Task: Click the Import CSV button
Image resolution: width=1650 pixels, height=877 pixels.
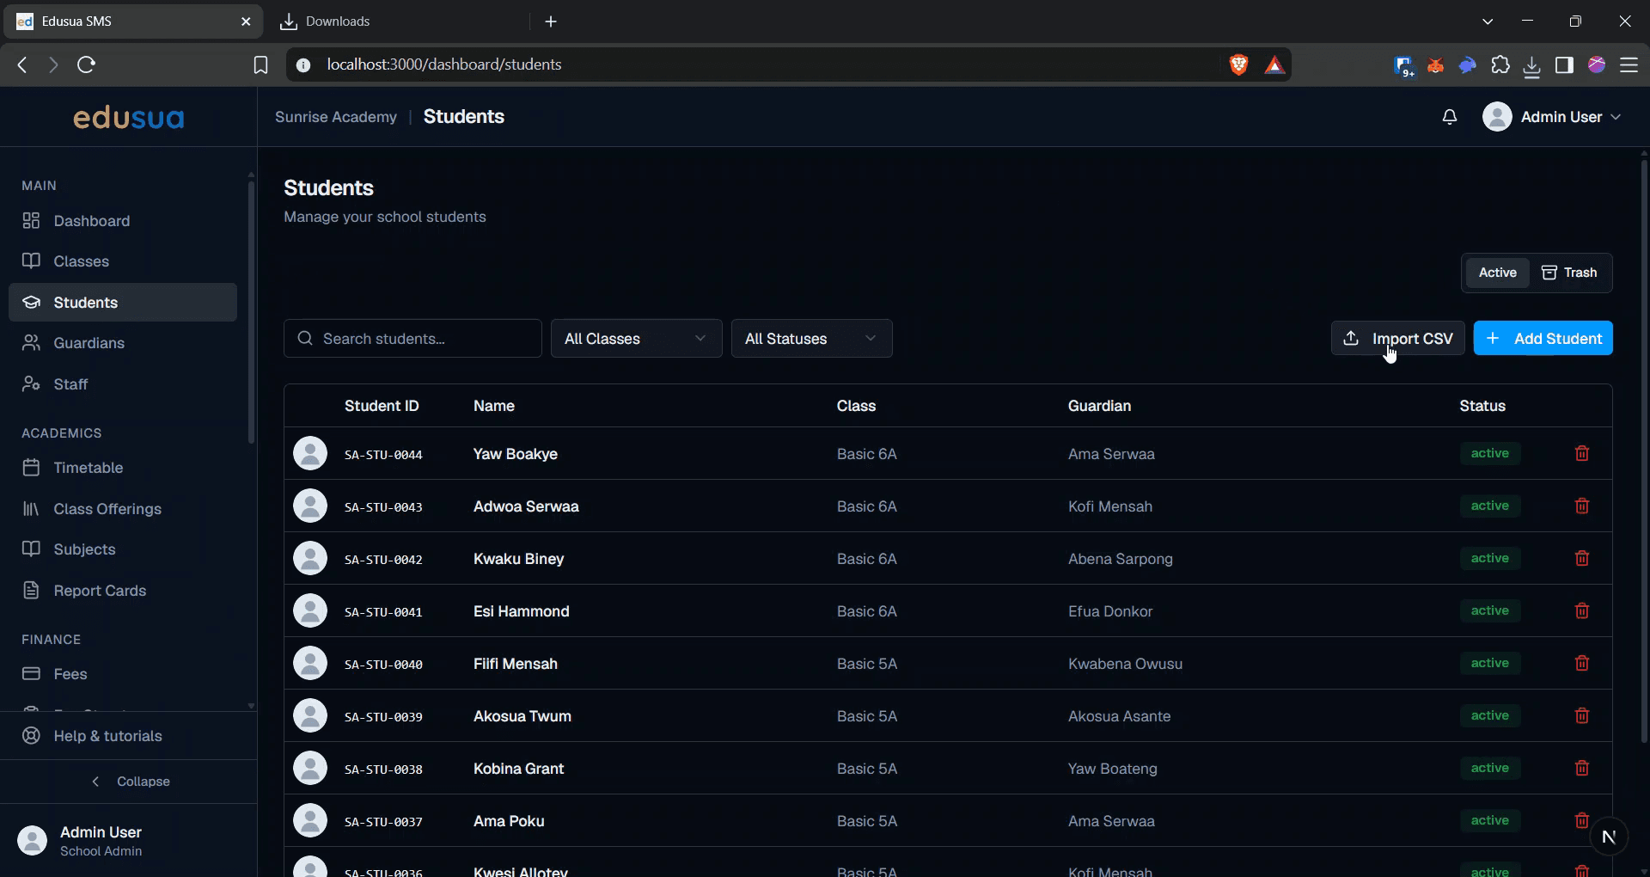Action: click(x=1397, y=339)
